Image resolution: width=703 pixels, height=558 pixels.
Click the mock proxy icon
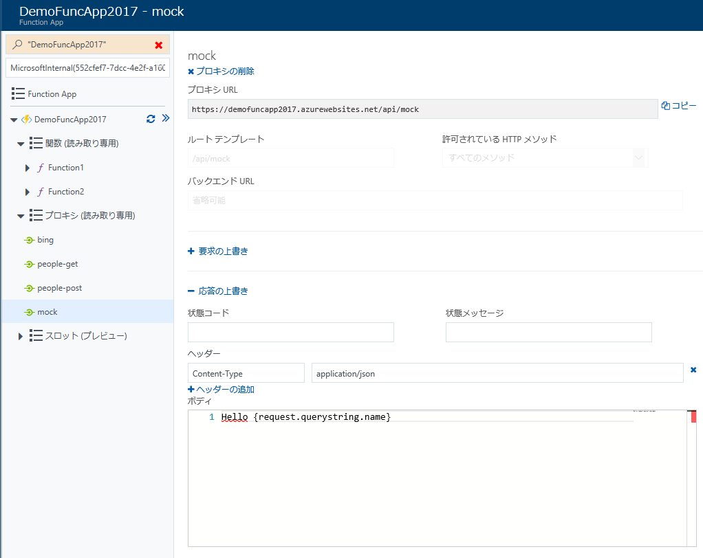pyautogui.click(x=29, y=312)
